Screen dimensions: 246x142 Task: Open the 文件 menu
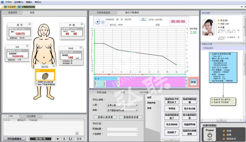click(x=8, y=2)
